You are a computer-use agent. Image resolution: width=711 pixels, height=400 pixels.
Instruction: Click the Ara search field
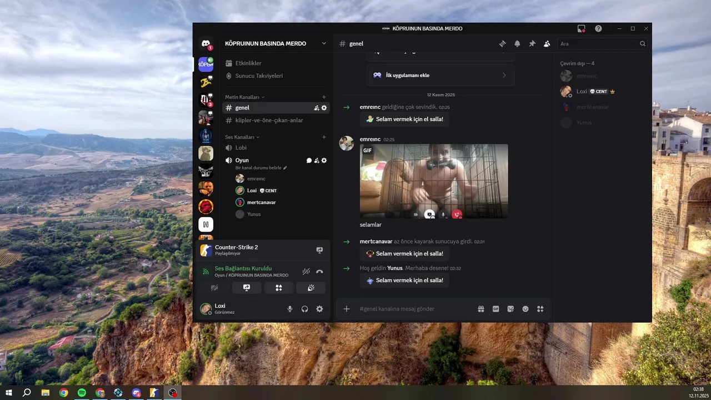click(x=603, y=43)
